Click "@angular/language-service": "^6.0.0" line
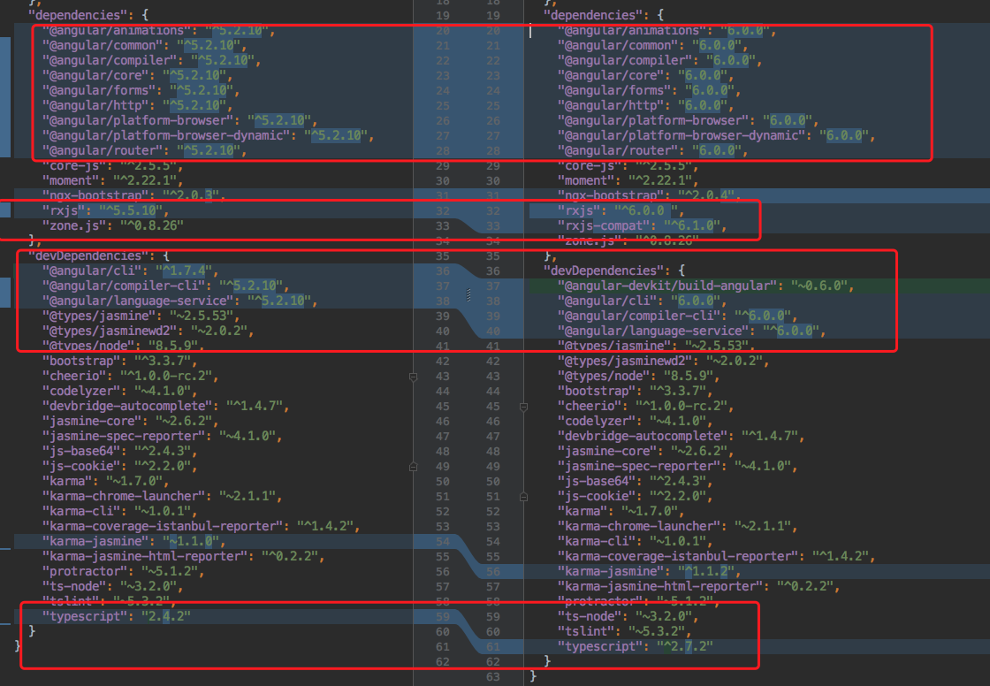This screenshot has height=686, width=990. click(691, 331)
